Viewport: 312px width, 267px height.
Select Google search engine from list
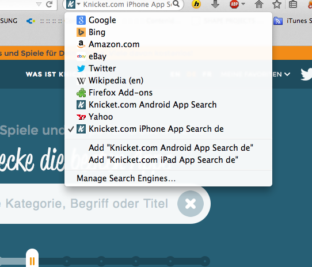(168, 20)
